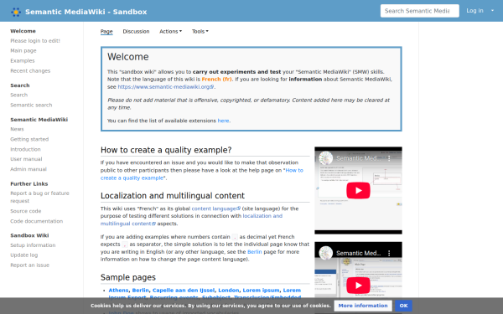Open Report an issue in sidebar
This screenshot has height=314, width=503.
29,265
